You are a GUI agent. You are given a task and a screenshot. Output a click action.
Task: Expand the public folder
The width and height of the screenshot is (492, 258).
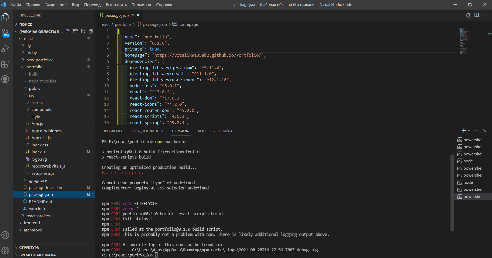(54, 88)
